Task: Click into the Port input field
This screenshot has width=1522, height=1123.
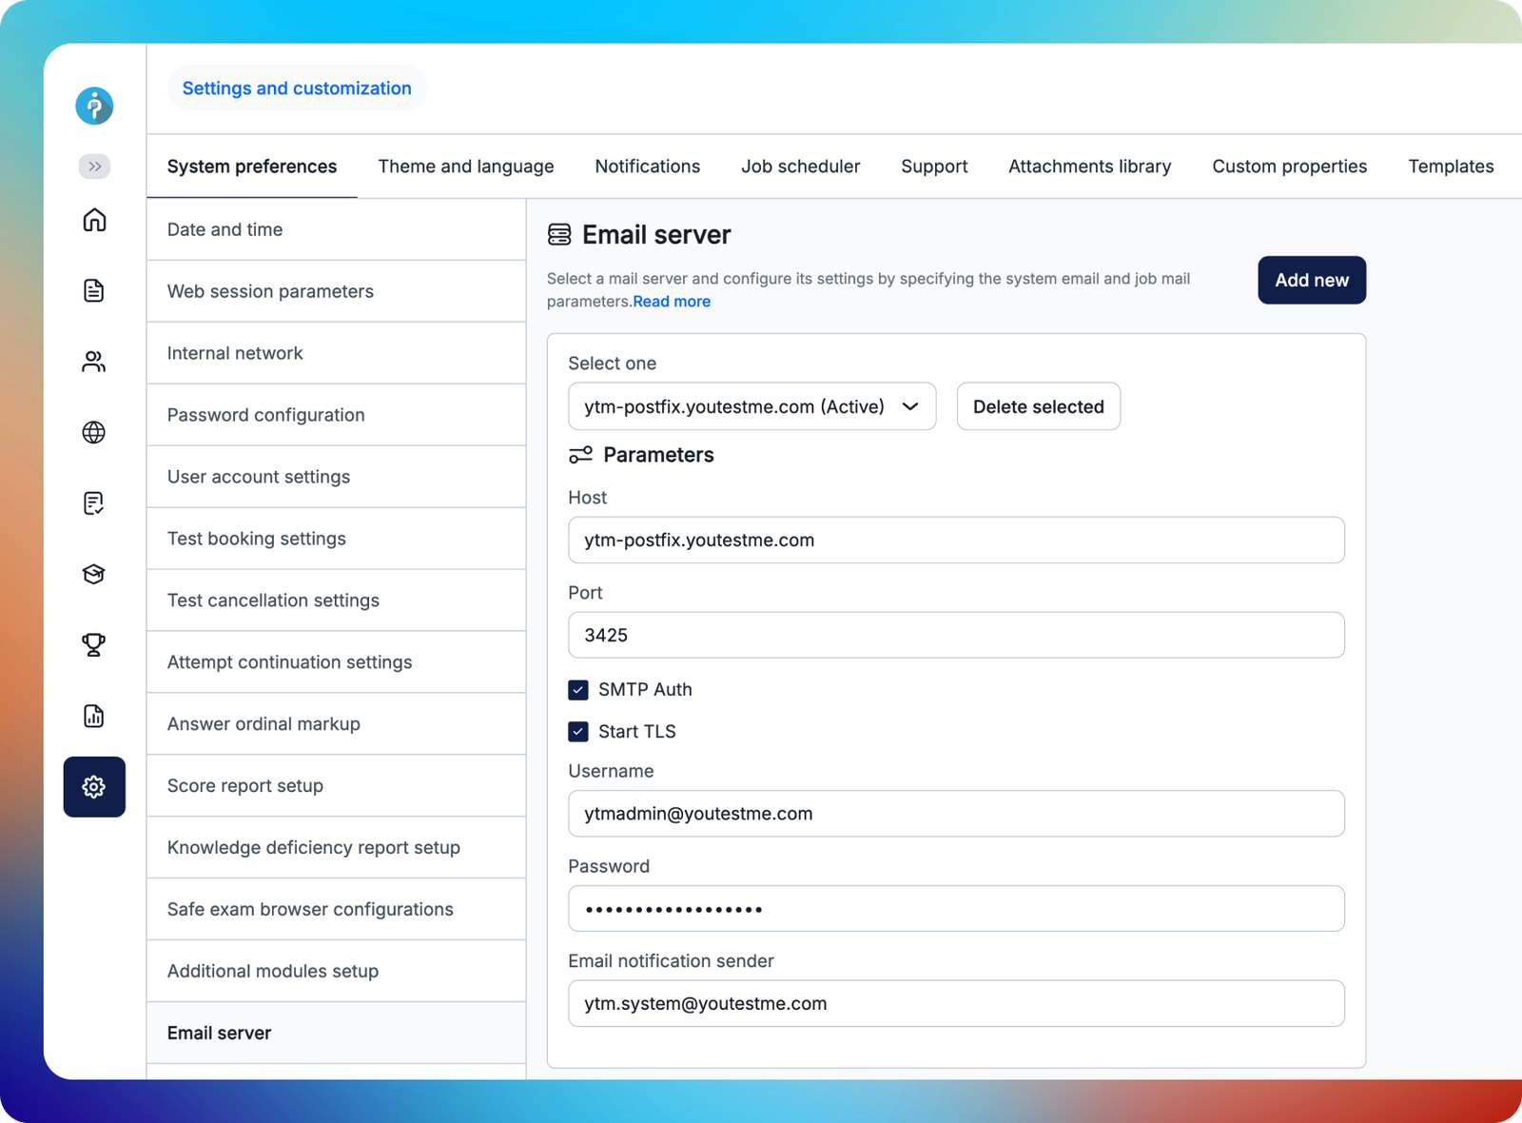Action: (x=955, y=635)
